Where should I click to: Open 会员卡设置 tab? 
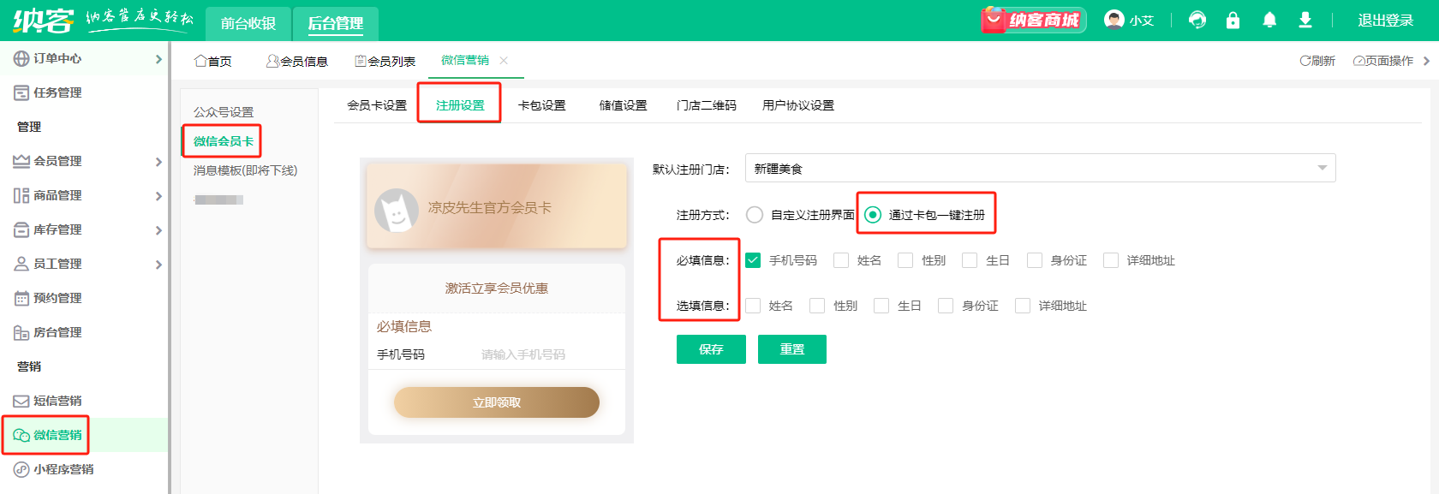point(377,105)
